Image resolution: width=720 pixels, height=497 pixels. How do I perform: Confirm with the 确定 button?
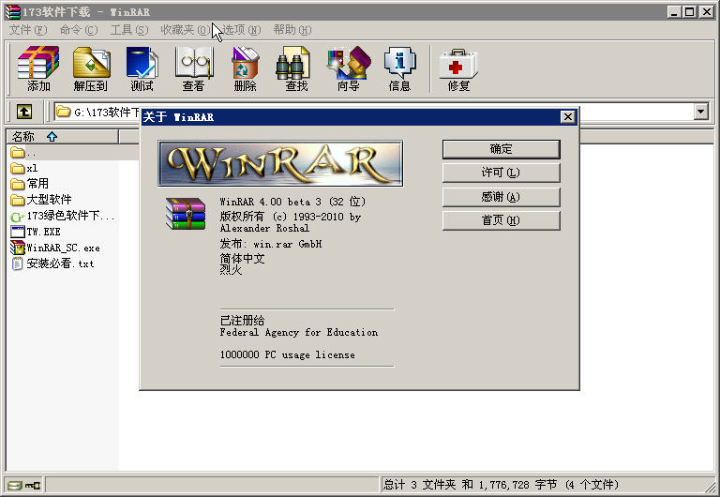501,149
